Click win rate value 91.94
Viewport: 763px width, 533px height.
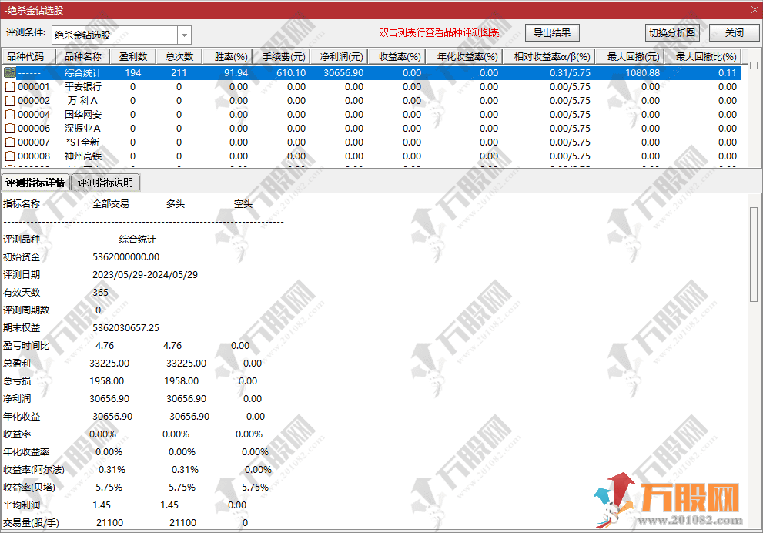point(236,73)
